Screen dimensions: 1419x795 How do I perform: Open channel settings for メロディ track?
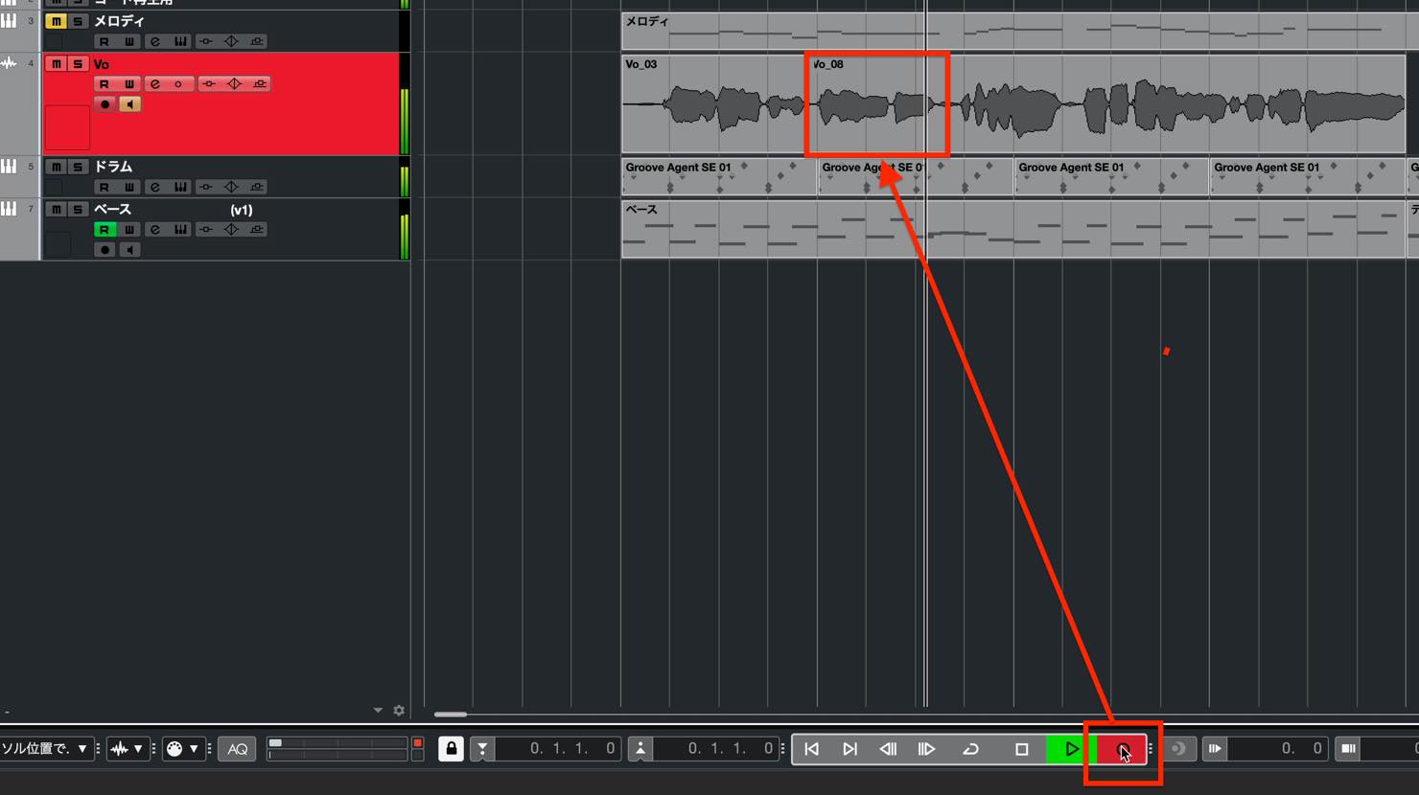click(x=154, y=41)
